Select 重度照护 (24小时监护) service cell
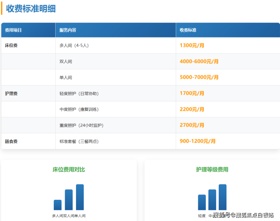 tap(81, 125)
